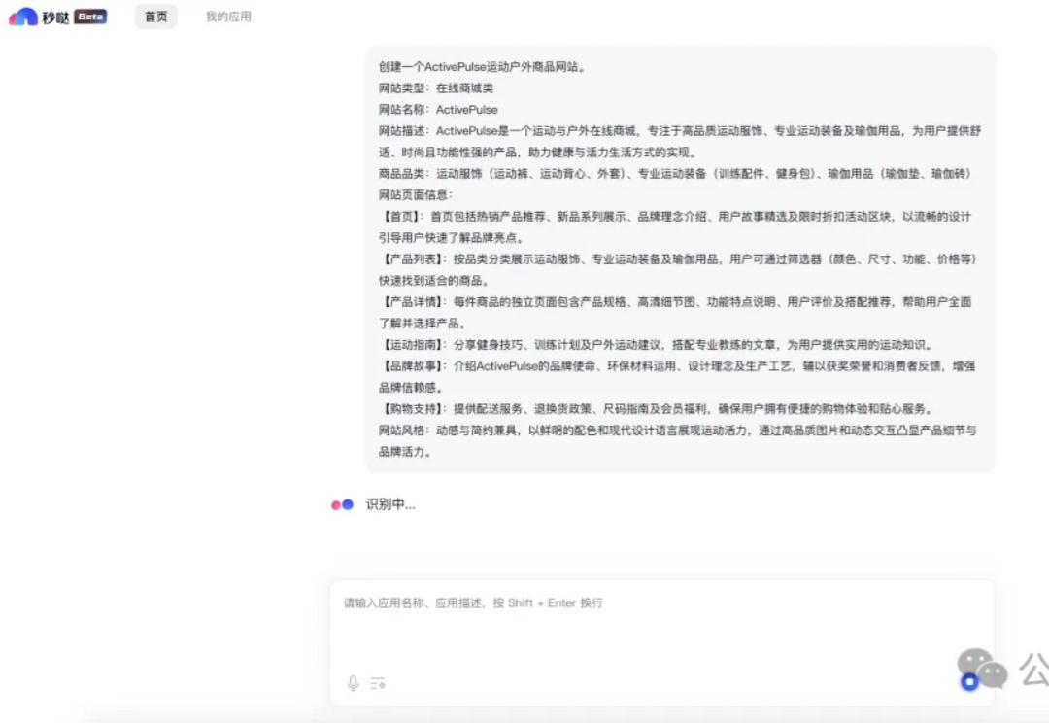Viewport: 1049px width, 723px height.
Task: Click the 秒哒 logo icon
Action: click(23, 17)
